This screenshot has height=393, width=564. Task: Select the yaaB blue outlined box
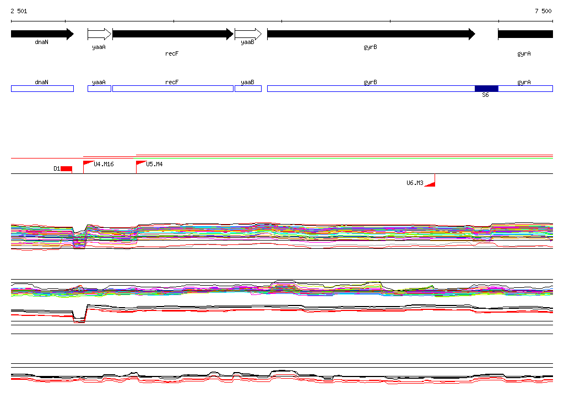(248, 89)
